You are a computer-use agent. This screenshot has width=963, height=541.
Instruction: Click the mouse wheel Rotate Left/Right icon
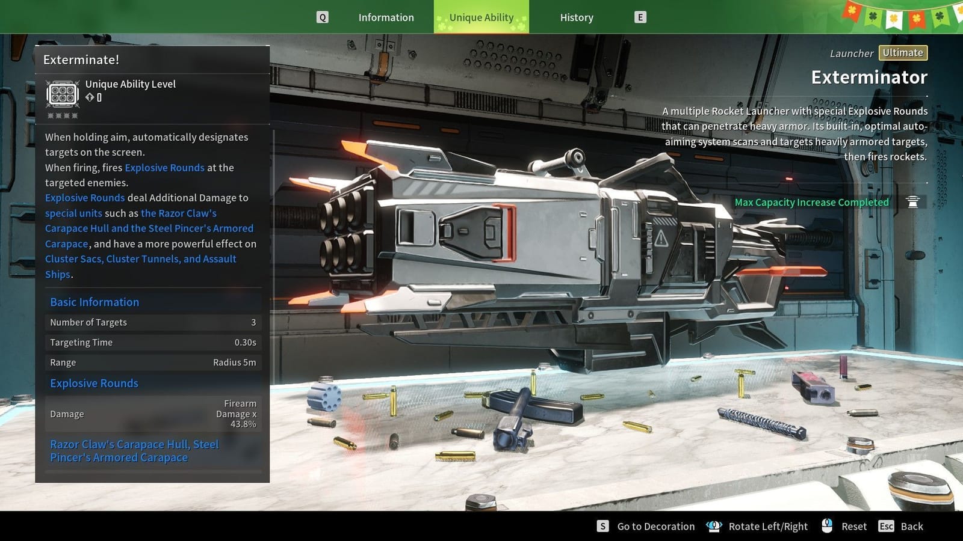(x=714, y=526)
